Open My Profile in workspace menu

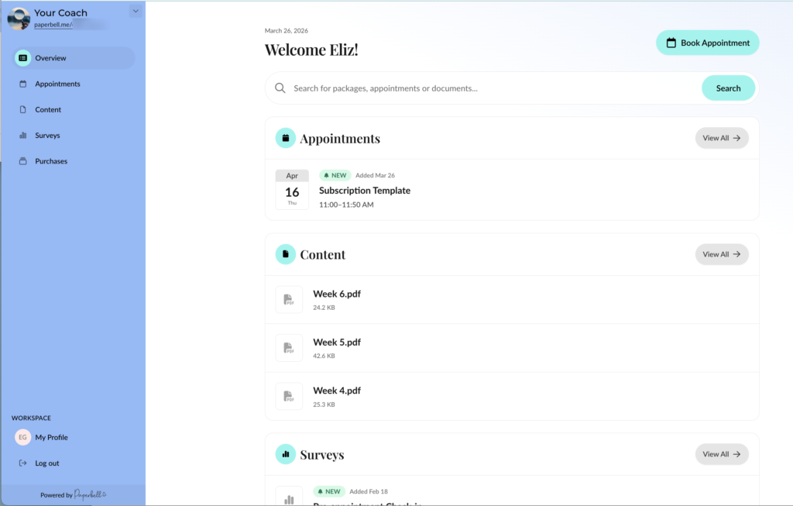pos(51,438)
